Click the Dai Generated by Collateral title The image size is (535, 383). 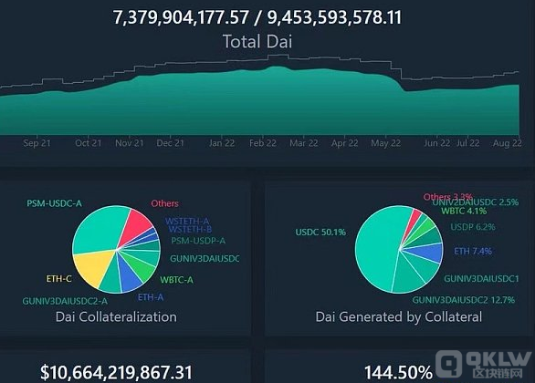pyautogui.click(x=399, y=317)
